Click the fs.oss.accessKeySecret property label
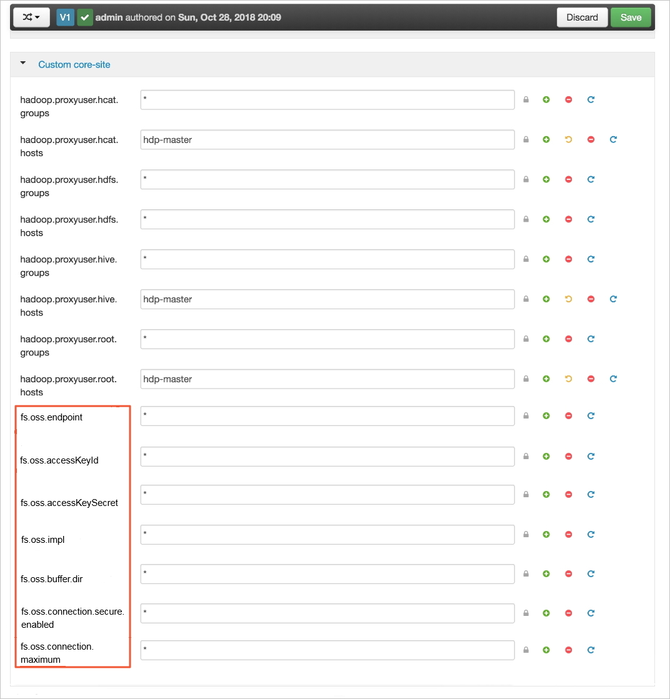Viewport: 670px width, 699px height. [69, 503]
